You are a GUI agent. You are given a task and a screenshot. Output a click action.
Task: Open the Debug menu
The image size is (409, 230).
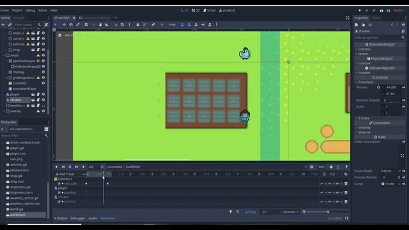tap(30, 10)
